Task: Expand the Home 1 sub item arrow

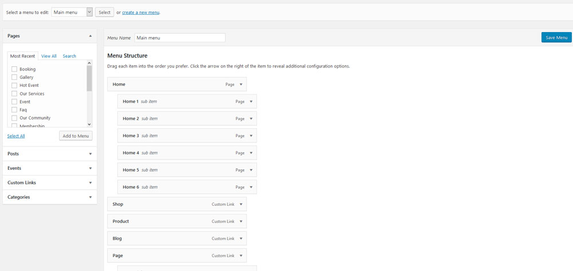Action: pyautogui.click(x=251, y=102)
